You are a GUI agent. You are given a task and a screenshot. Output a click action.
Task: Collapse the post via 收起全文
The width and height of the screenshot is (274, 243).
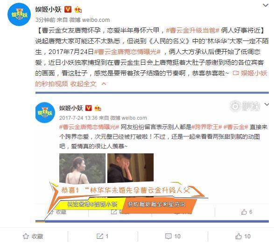coord(84,84)
